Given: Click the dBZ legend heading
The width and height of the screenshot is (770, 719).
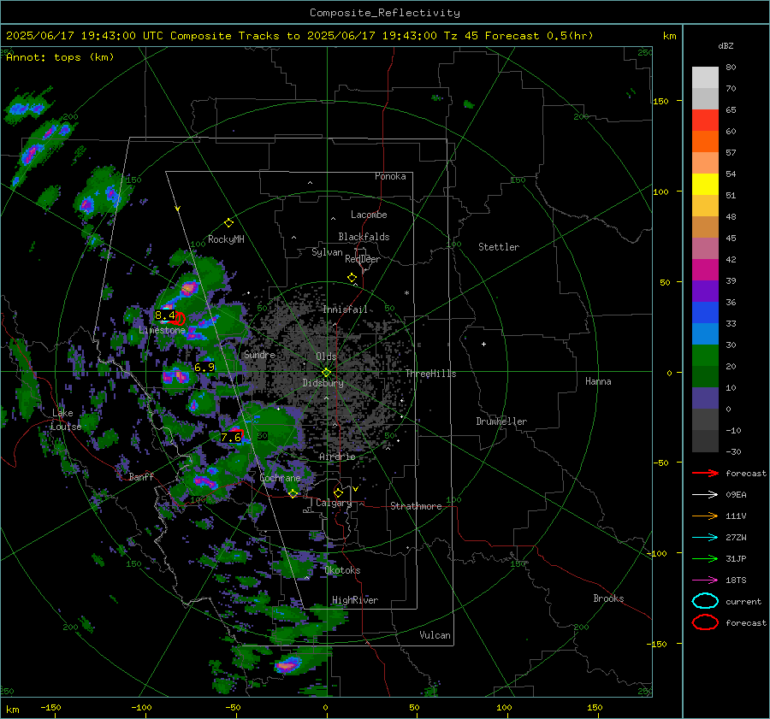Looking at the screenshot, I should click(x=726, y=45).
